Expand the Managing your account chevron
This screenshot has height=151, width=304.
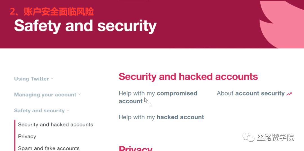pos(79,95)
